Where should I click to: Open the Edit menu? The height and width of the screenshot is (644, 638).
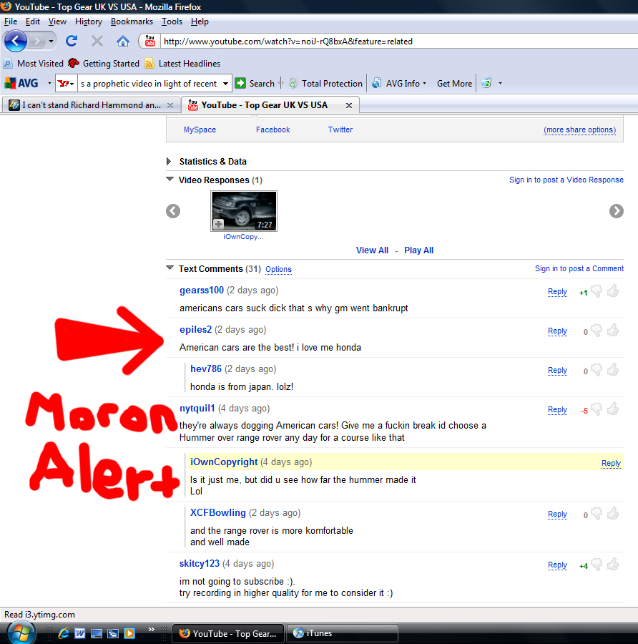(32, 21)
